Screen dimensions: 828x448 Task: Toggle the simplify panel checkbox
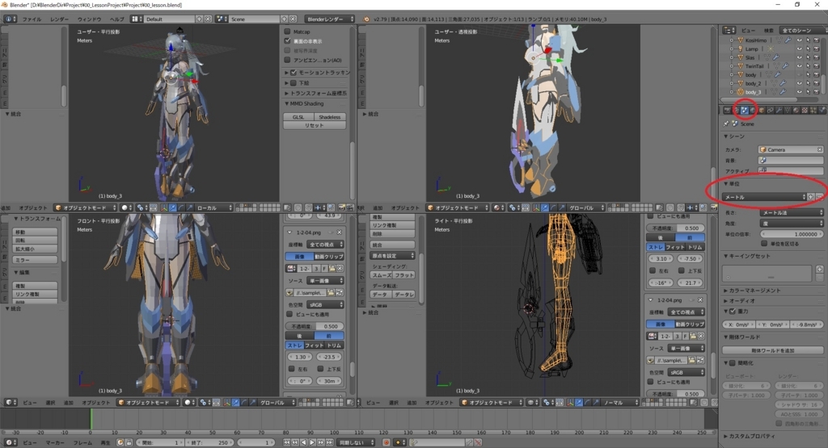(x=733, y=363)
